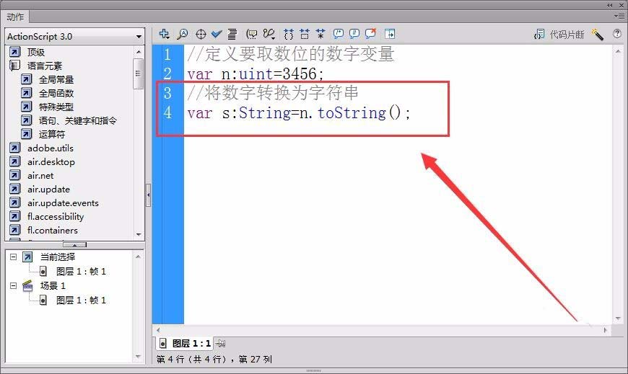Select 顶级 in toolbox tree
The width and height of the screenshot is (628, 374).
click(x=35, y=52)
